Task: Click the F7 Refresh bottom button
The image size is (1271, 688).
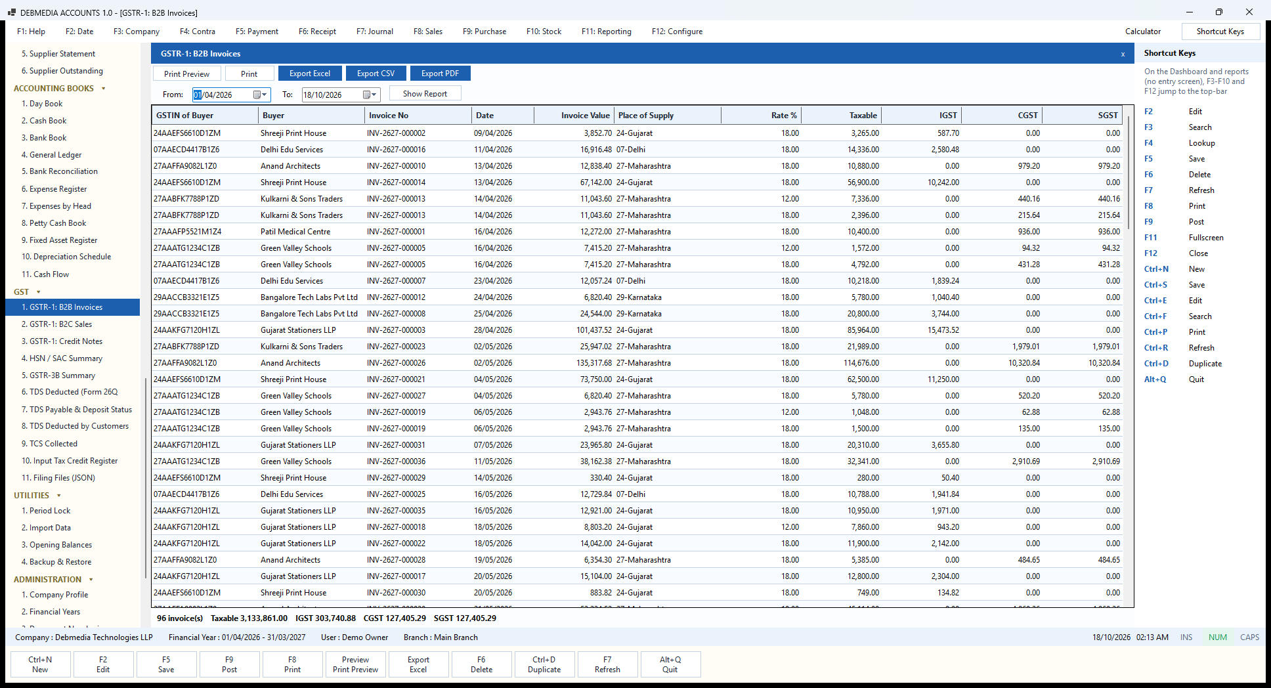Action: point(607,664)
